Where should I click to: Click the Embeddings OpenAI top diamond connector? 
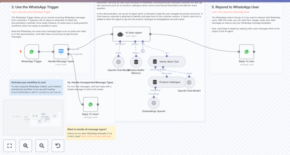(154, 97)
